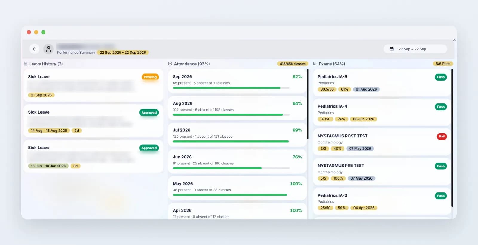Image resolution: width=478 pixels, height=245 pixels.
Task: Click the 14 Aug – 16 Aug 2026 date tag
Action: pos(49,131)
